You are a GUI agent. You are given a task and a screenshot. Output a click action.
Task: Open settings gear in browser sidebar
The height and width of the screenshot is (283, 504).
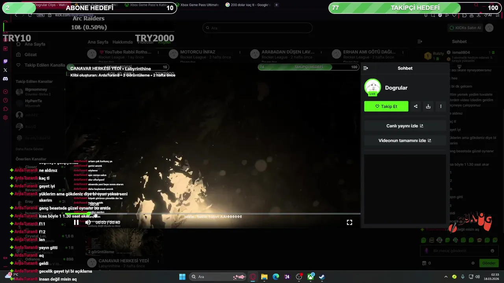5,118
